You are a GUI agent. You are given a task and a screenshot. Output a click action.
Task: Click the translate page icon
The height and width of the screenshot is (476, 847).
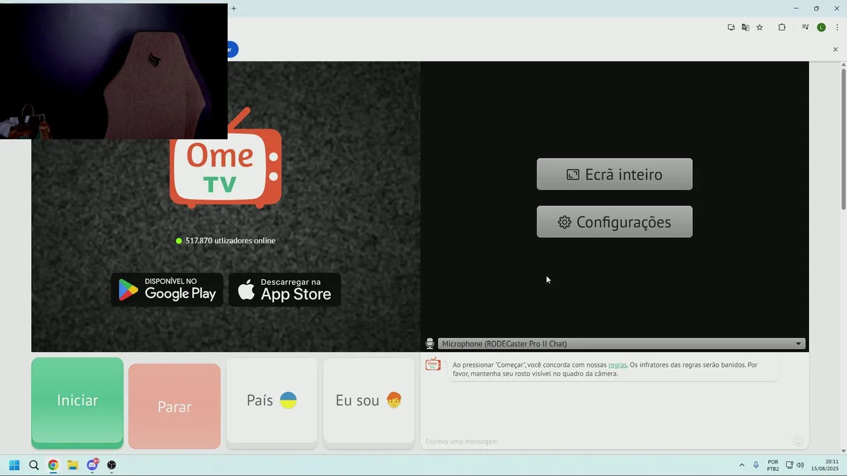pyautogui.click(x=745, y=27)
